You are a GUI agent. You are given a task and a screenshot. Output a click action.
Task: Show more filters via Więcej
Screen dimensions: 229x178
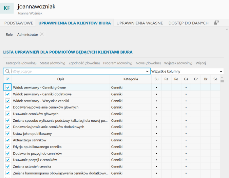point(201,63)
